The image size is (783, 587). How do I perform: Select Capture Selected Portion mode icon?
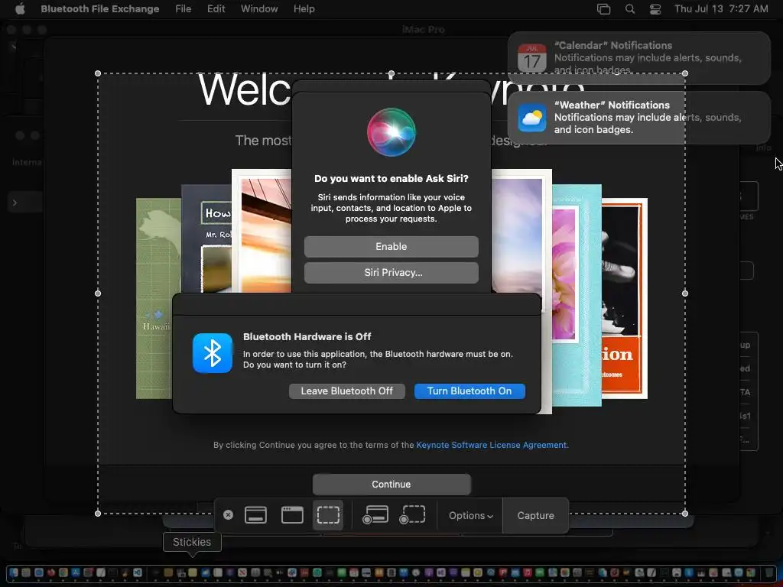click(x=328, y=515)
